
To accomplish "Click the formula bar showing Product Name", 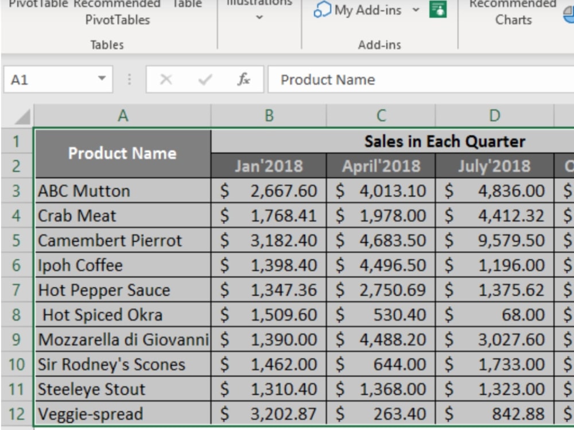I will [421, 79].
